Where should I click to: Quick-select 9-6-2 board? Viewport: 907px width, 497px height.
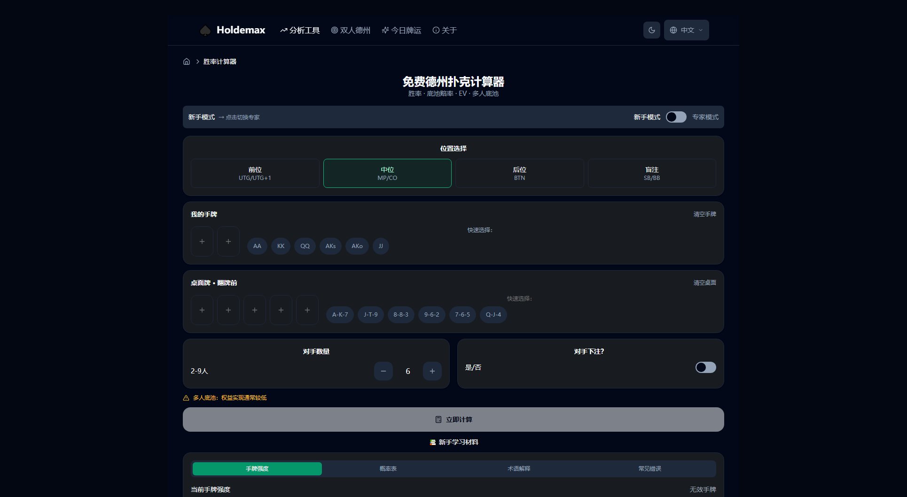[431, 315]
